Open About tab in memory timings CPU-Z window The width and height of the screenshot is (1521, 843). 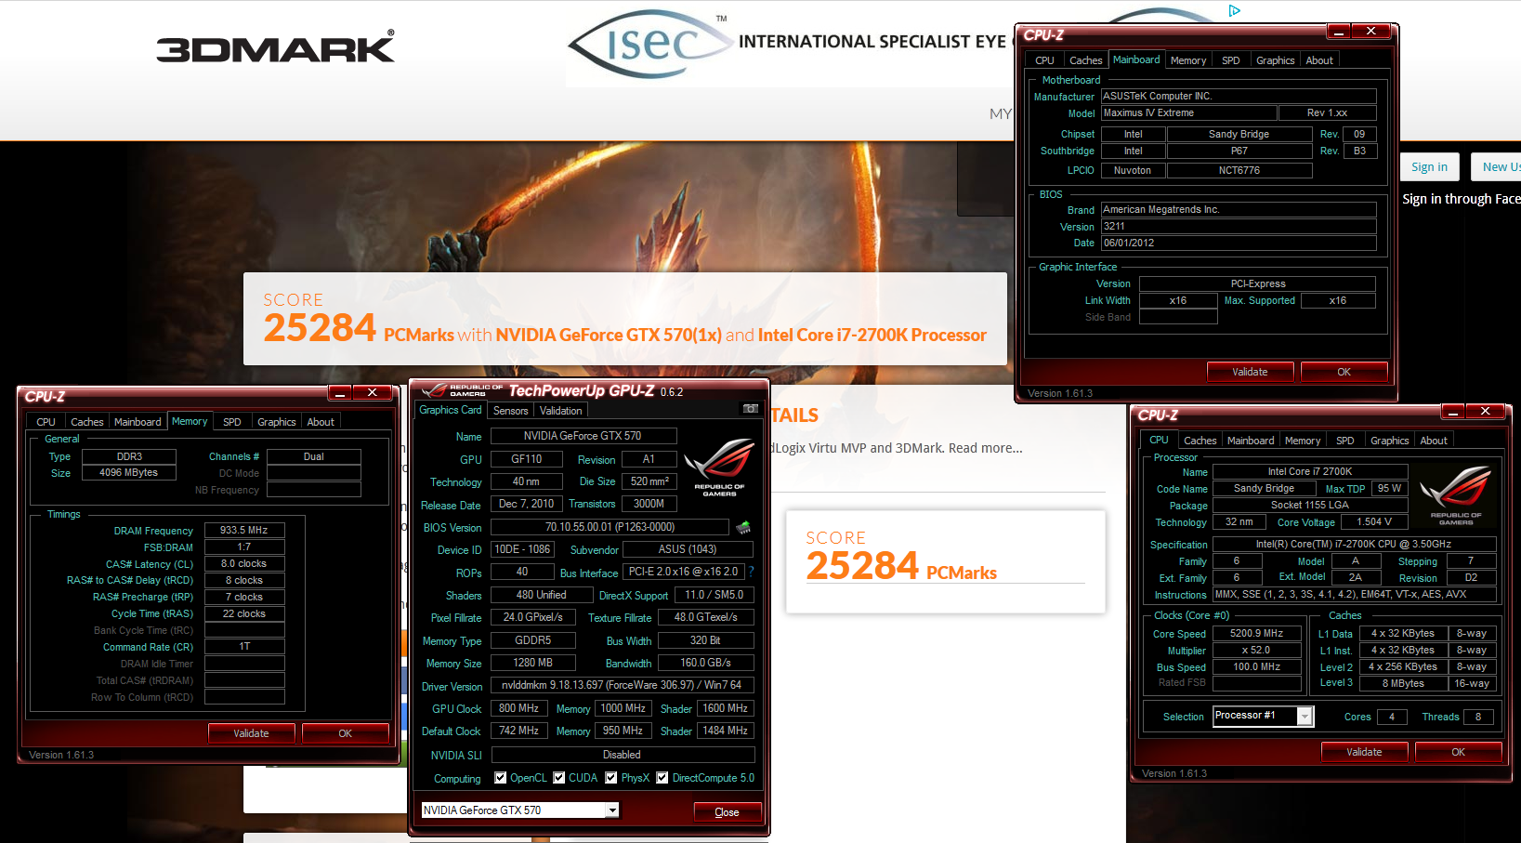coord(321,422)
